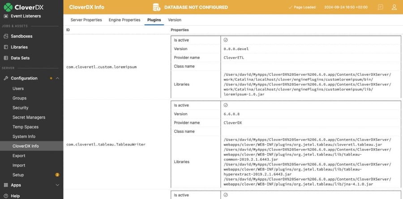Open the Version tab
Image resolution: width=403 pixels, height=199 pixels.
click(175, 20)
